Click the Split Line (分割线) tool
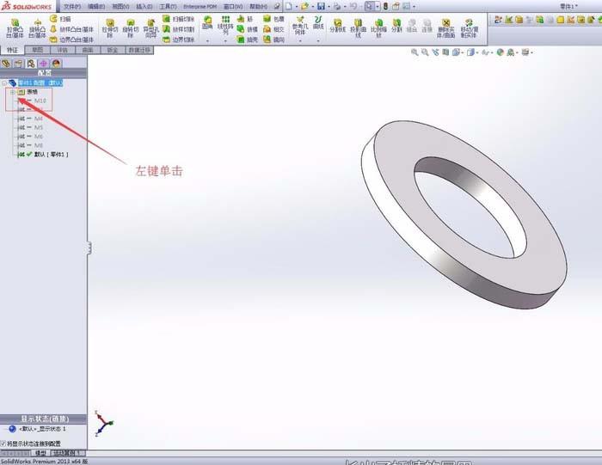602x465 pixels. pyautogui.click(x=338, y=26)
